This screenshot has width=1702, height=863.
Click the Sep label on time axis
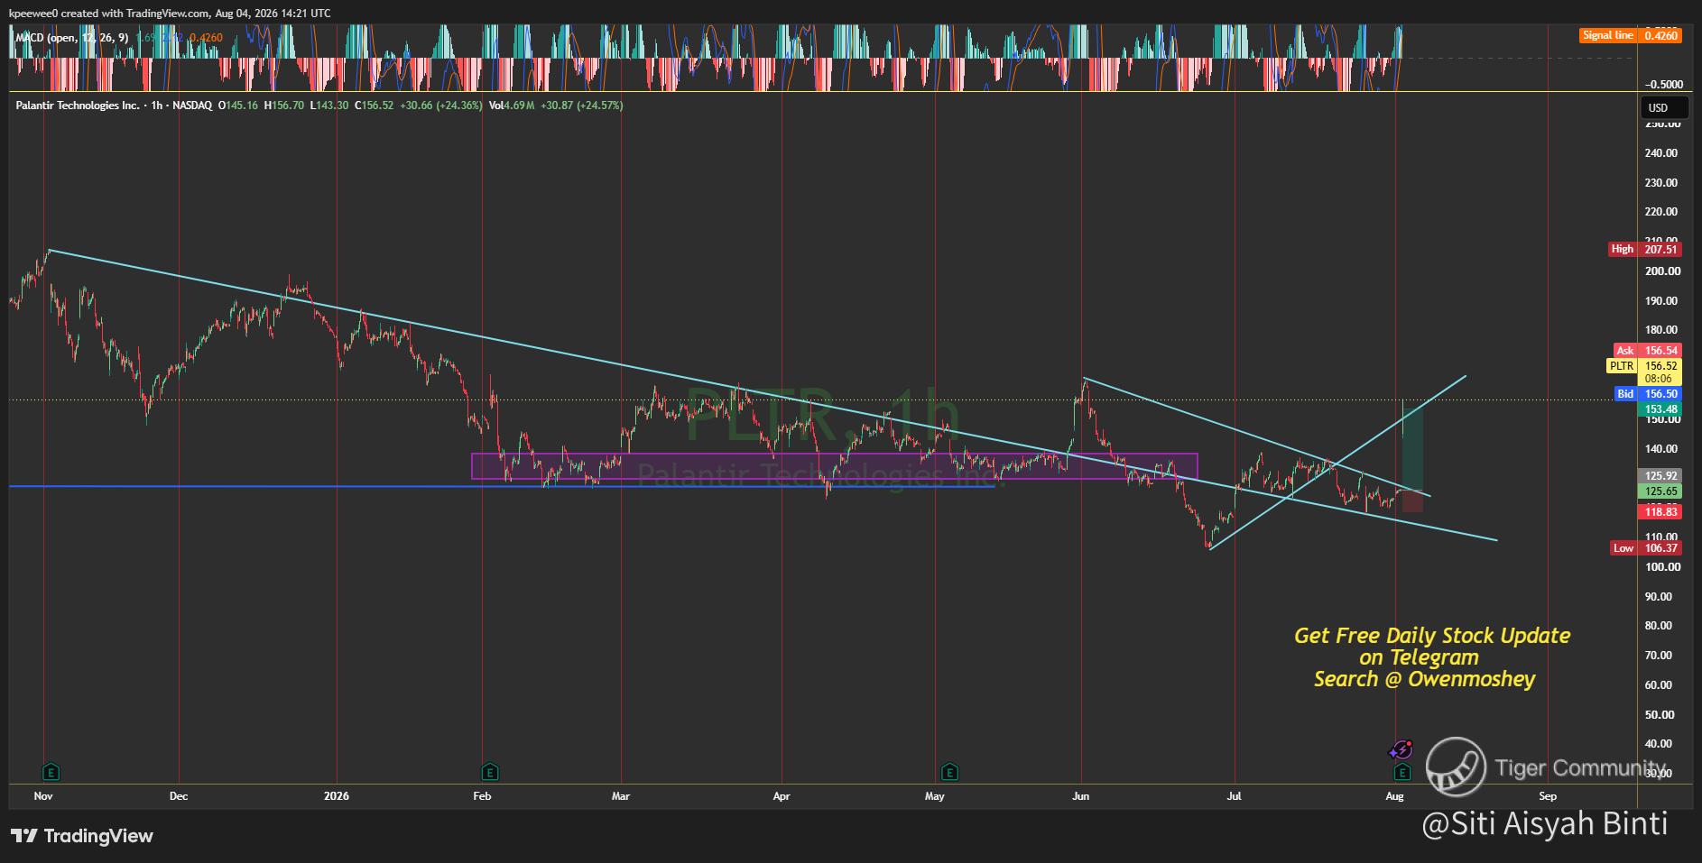click(1548, 796)
